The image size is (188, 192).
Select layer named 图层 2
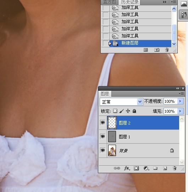[125, 123]
